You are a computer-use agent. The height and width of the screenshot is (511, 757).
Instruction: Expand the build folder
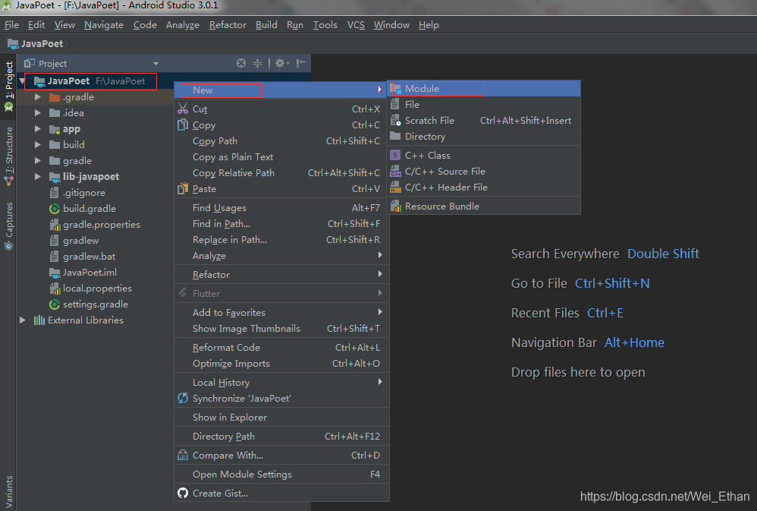tap(38, 144)
